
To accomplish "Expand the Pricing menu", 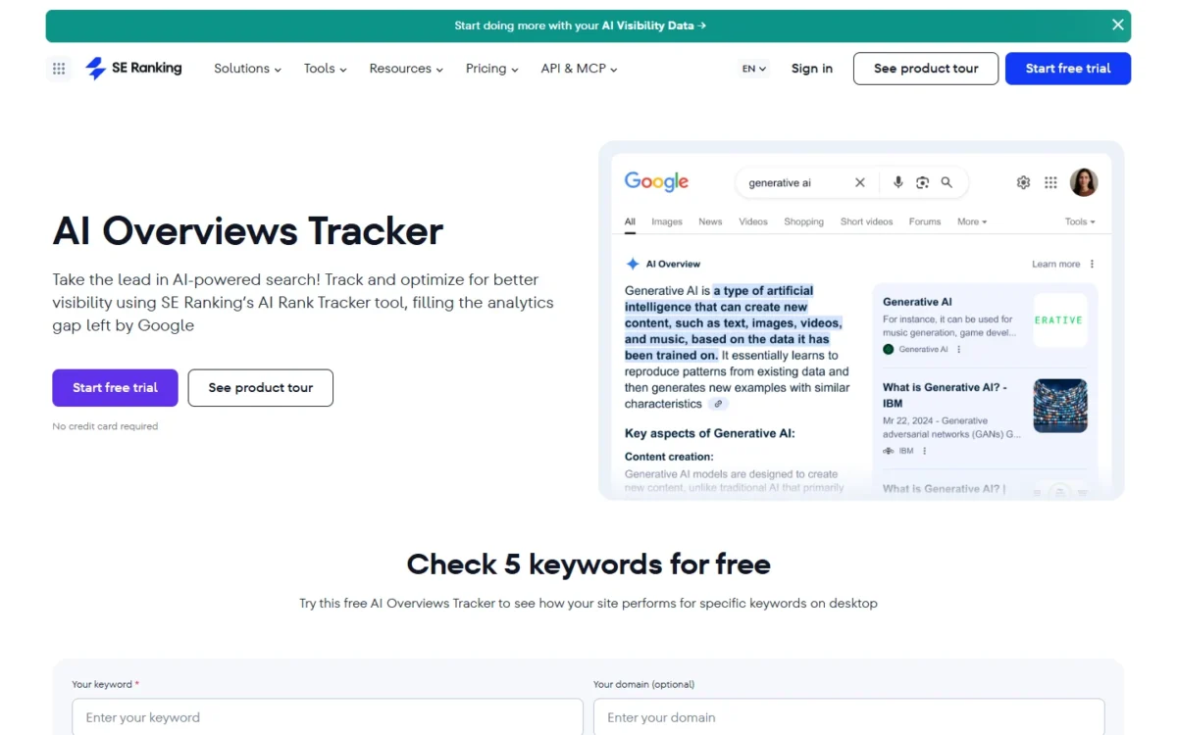I will (491, 69).
